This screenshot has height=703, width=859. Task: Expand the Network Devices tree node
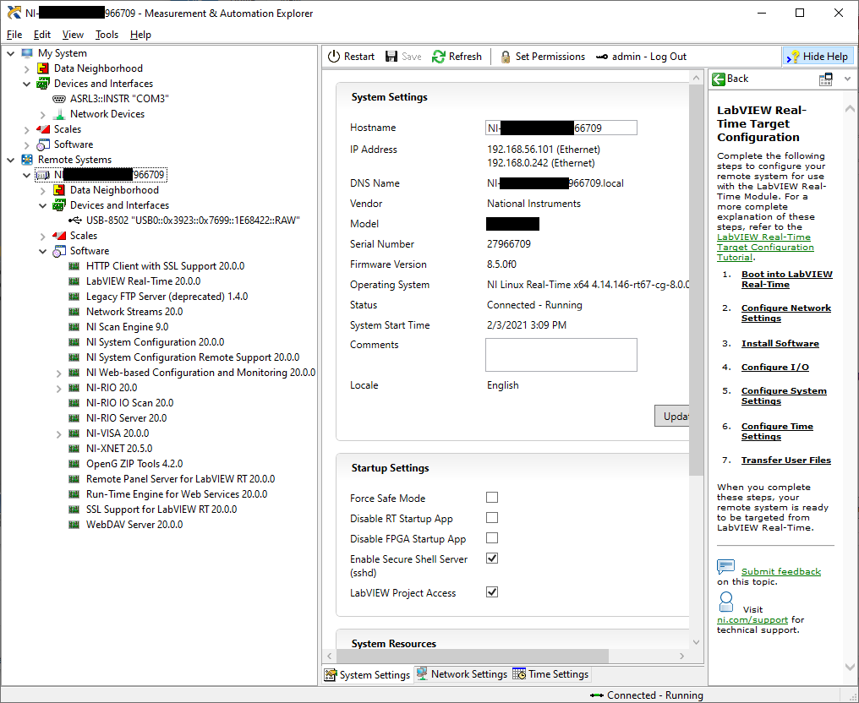point(41,113)
